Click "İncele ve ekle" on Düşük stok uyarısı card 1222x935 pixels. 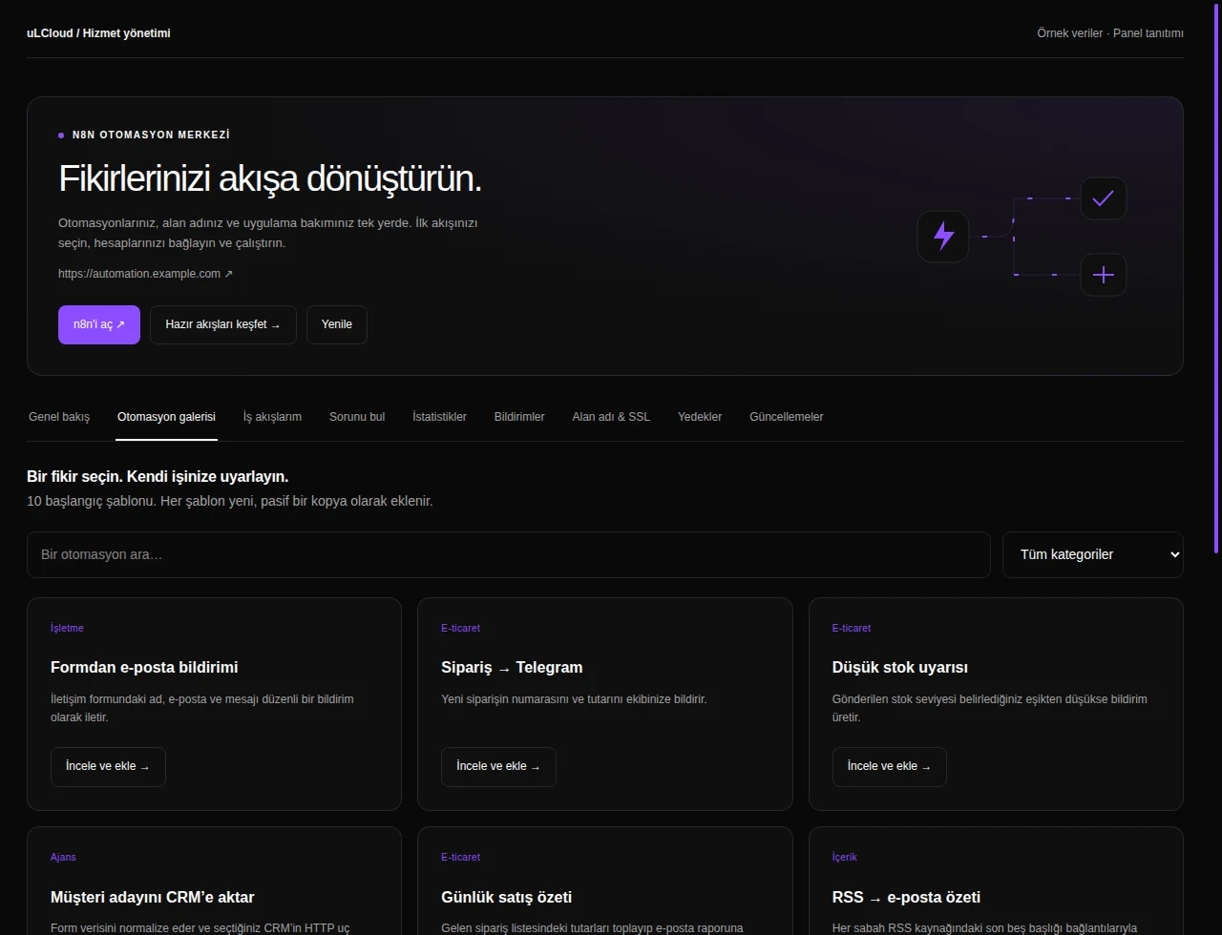(x=890, y=767)
